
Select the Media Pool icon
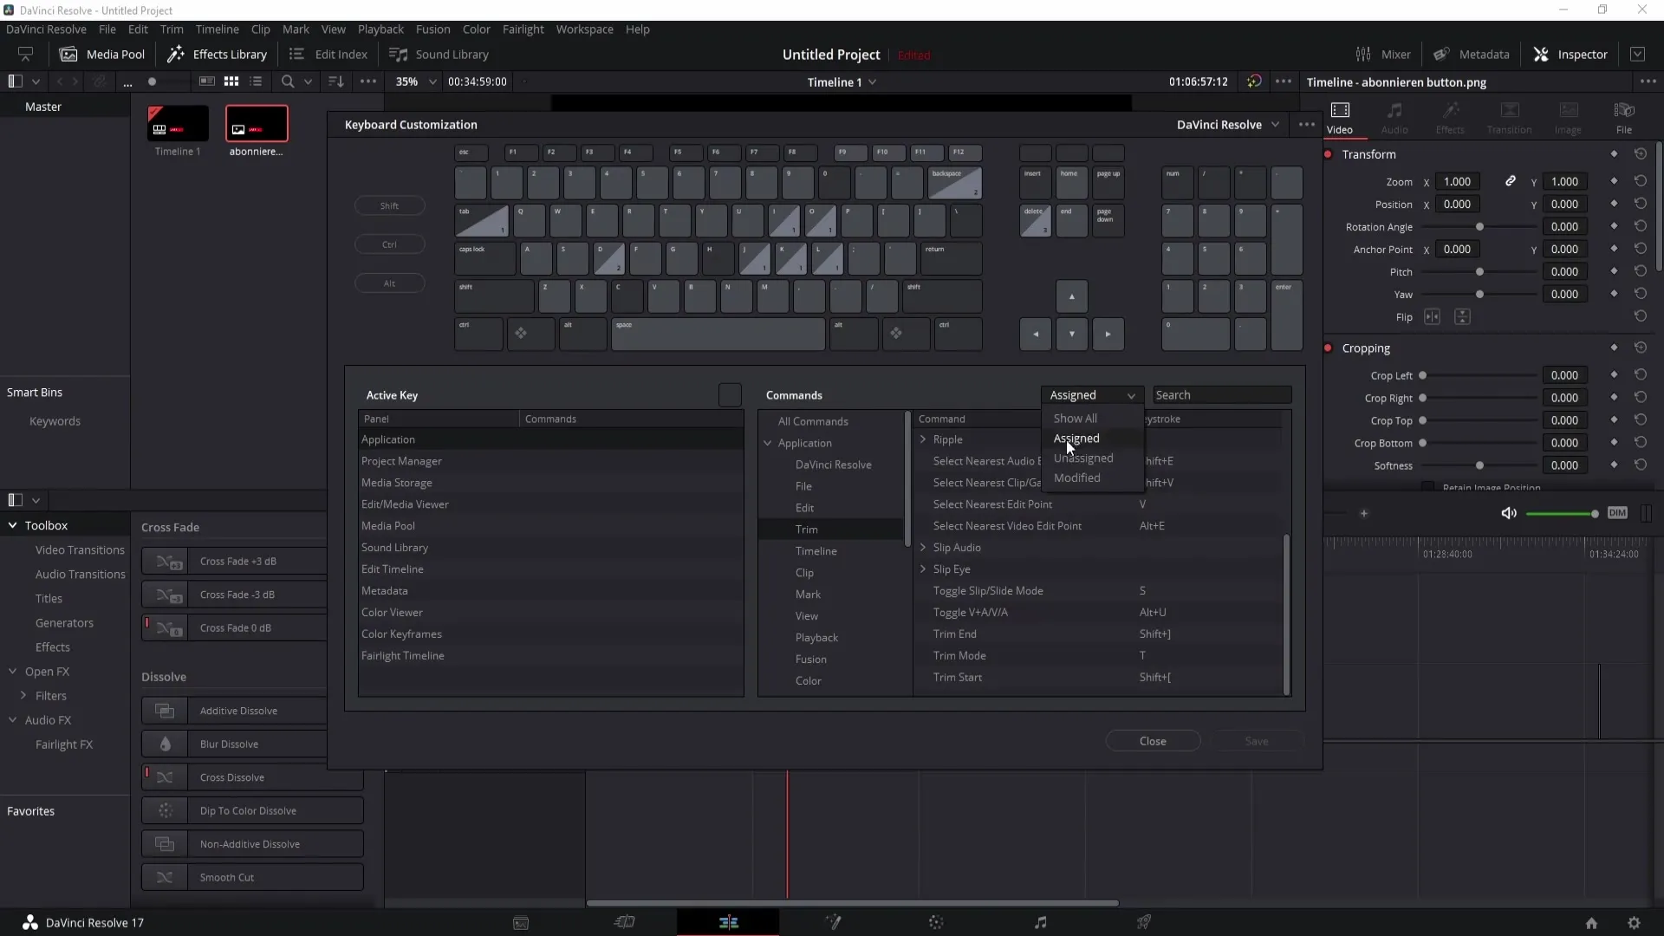pyautogui.click(x=71, y=54)
